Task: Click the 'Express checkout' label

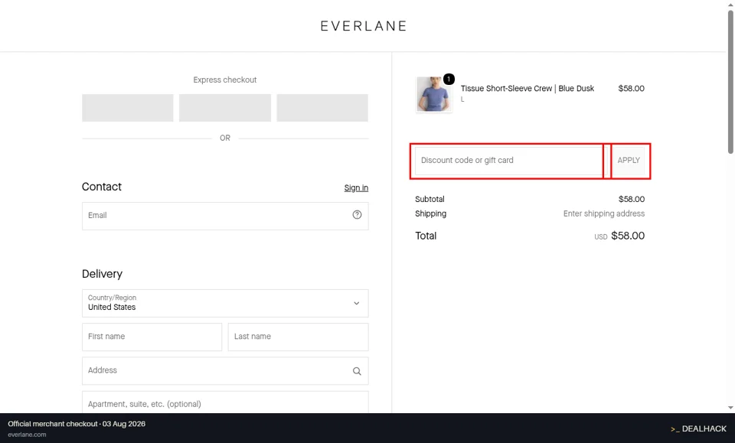Action: 225,80
